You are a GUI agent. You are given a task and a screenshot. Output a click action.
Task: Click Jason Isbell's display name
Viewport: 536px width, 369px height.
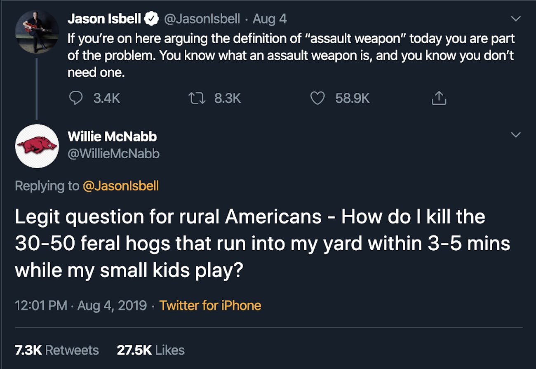point(104,18)
